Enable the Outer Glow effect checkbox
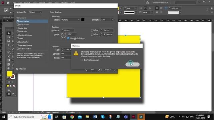This screenshot has width=214, height=120. point(18,28)
